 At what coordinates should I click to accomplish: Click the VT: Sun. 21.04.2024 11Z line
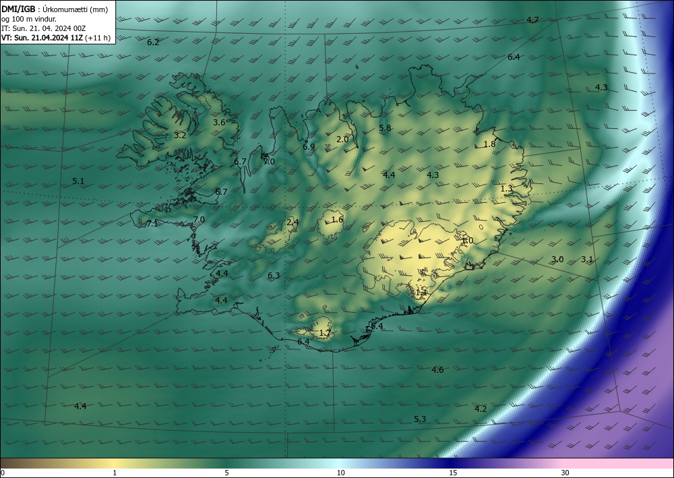tap(56, 38)
